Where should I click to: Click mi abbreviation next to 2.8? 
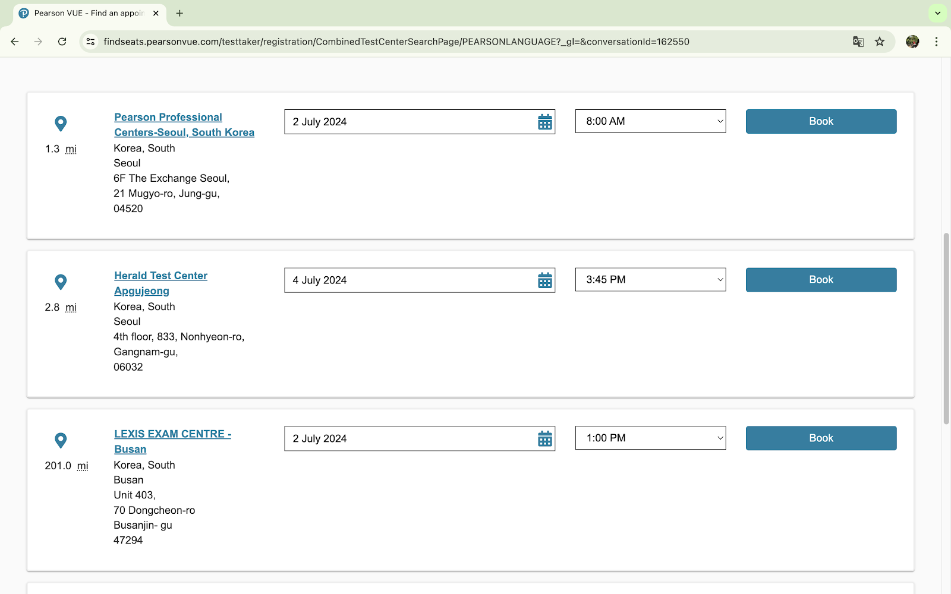tap(71, 308)
